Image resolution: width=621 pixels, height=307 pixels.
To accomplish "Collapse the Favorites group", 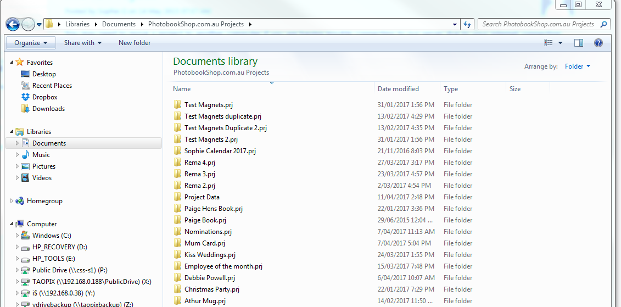I will point(12,63).
